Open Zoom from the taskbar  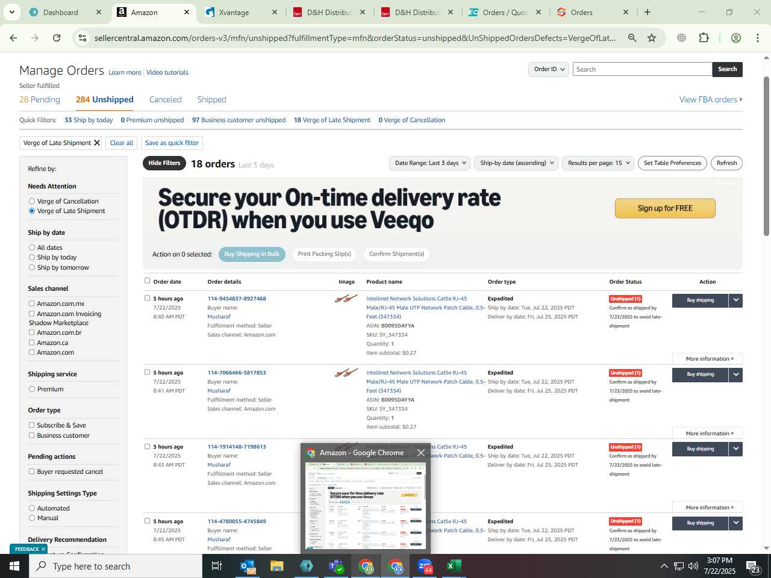(425, 566)
